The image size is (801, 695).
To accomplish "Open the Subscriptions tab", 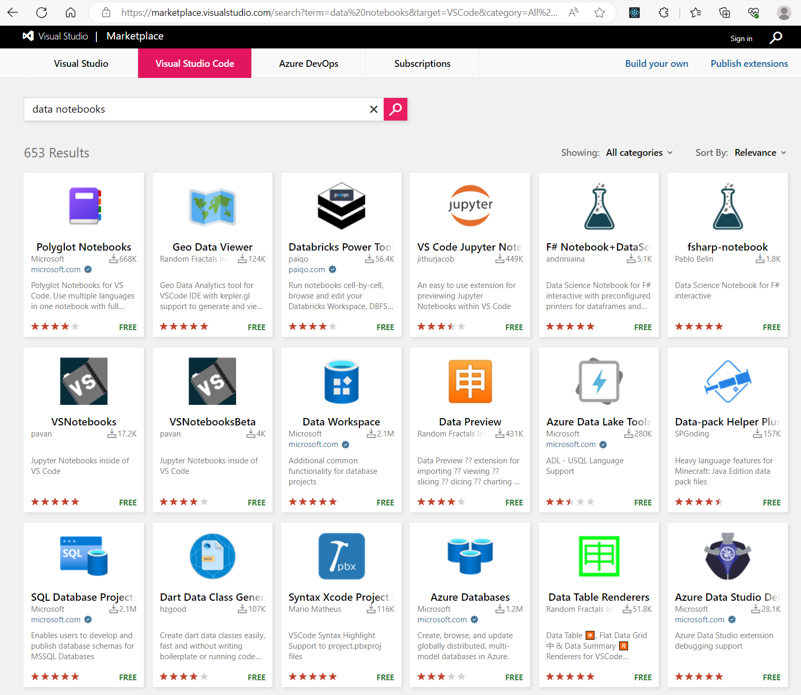I will point(422,63).
